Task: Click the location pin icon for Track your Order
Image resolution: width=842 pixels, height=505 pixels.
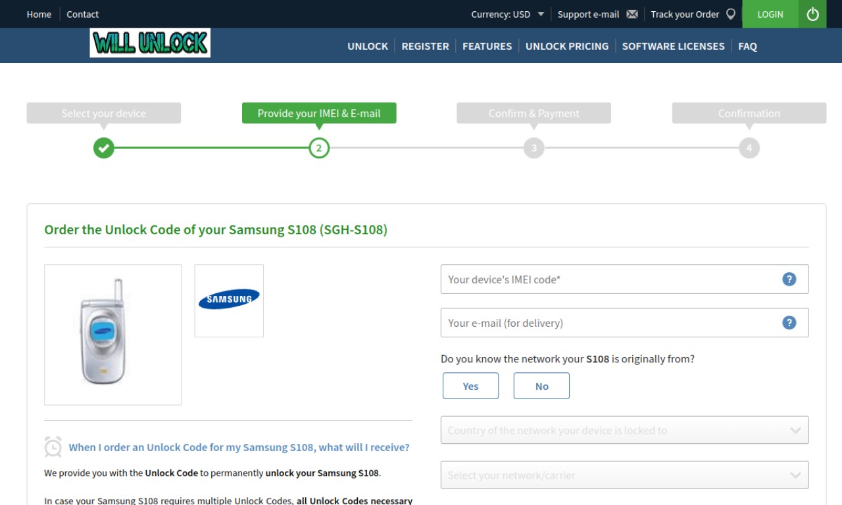Action: click(x=731, y=14)
